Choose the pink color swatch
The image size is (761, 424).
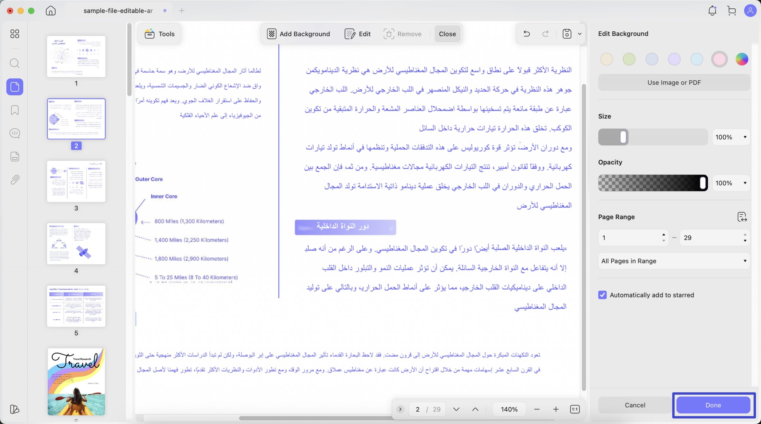719,59
